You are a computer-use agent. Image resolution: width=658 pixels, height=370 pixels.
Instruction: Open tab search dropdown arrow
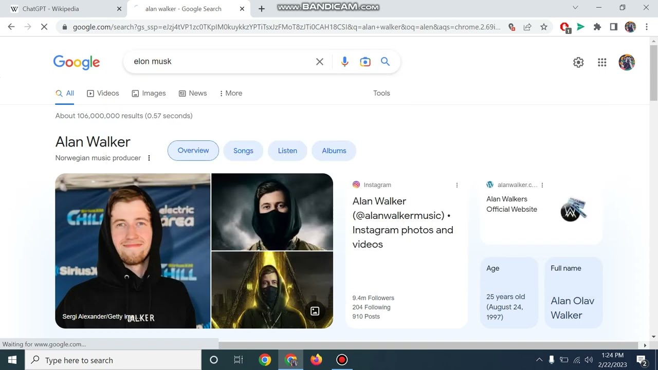coord(576,8)
